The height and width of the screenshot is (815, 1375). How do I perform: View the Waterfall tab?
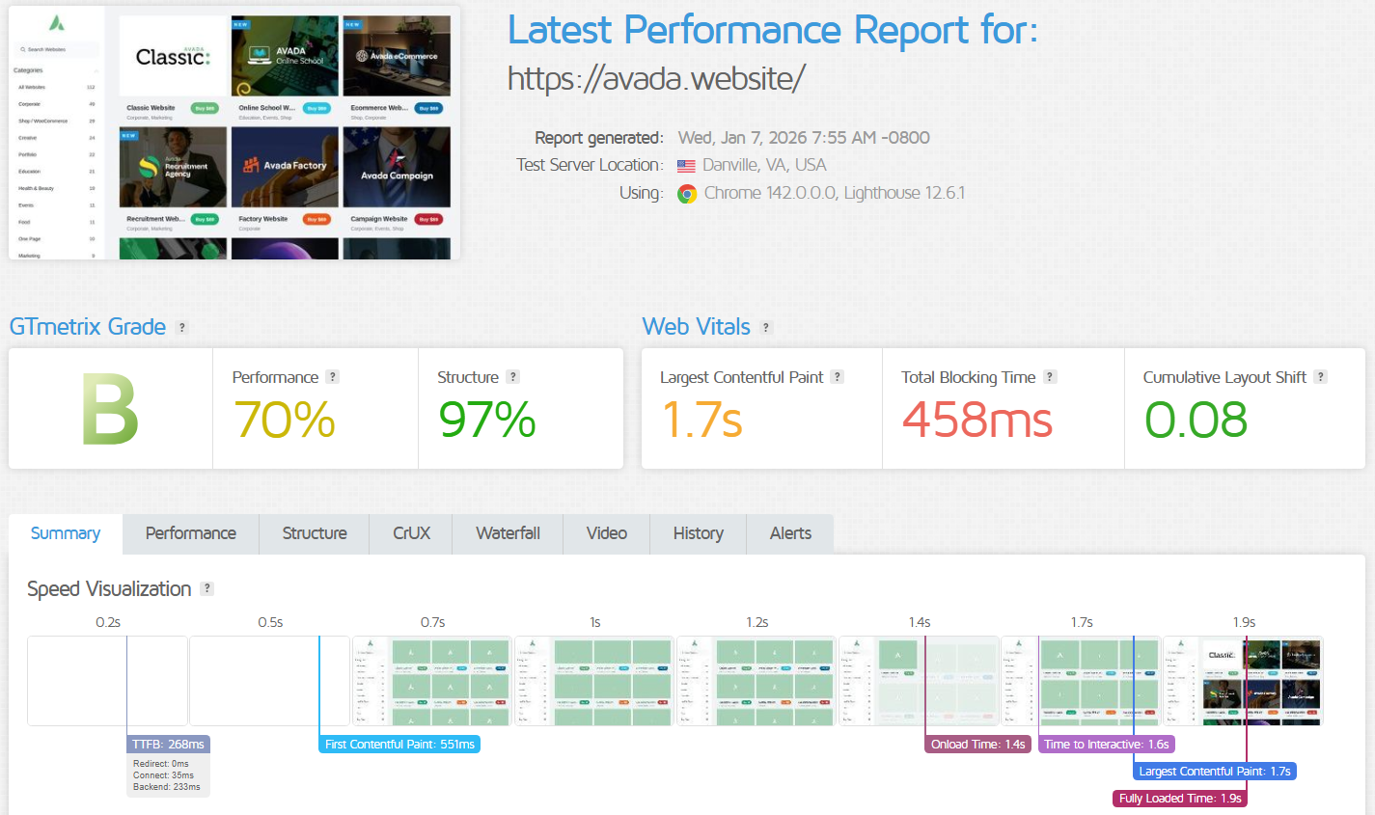(509, 534)
